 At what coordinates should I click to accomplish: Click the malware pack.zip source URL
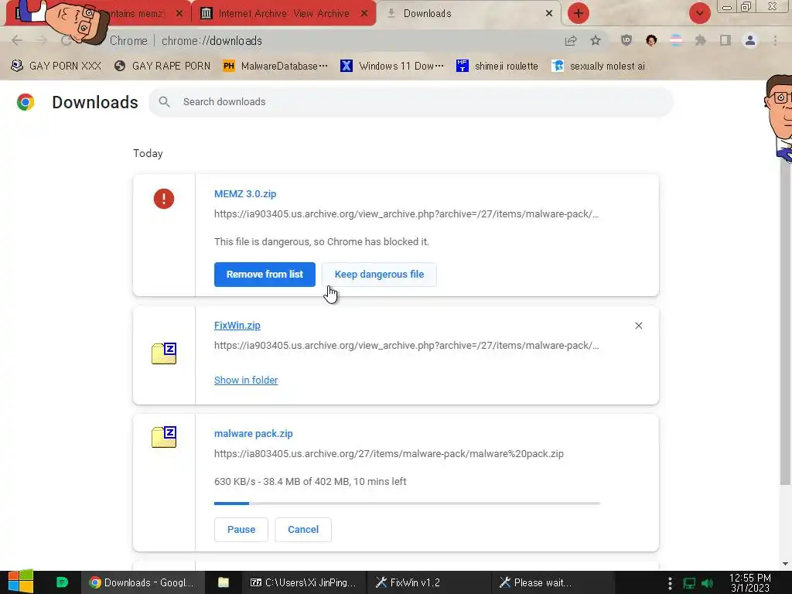[x=389, y=454]
